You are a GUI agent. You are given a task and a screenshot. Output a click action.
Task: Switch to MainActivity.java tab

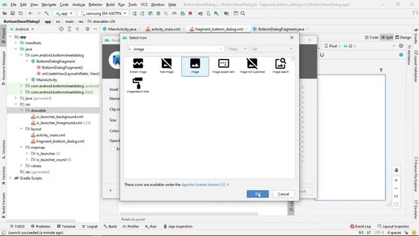122,29
